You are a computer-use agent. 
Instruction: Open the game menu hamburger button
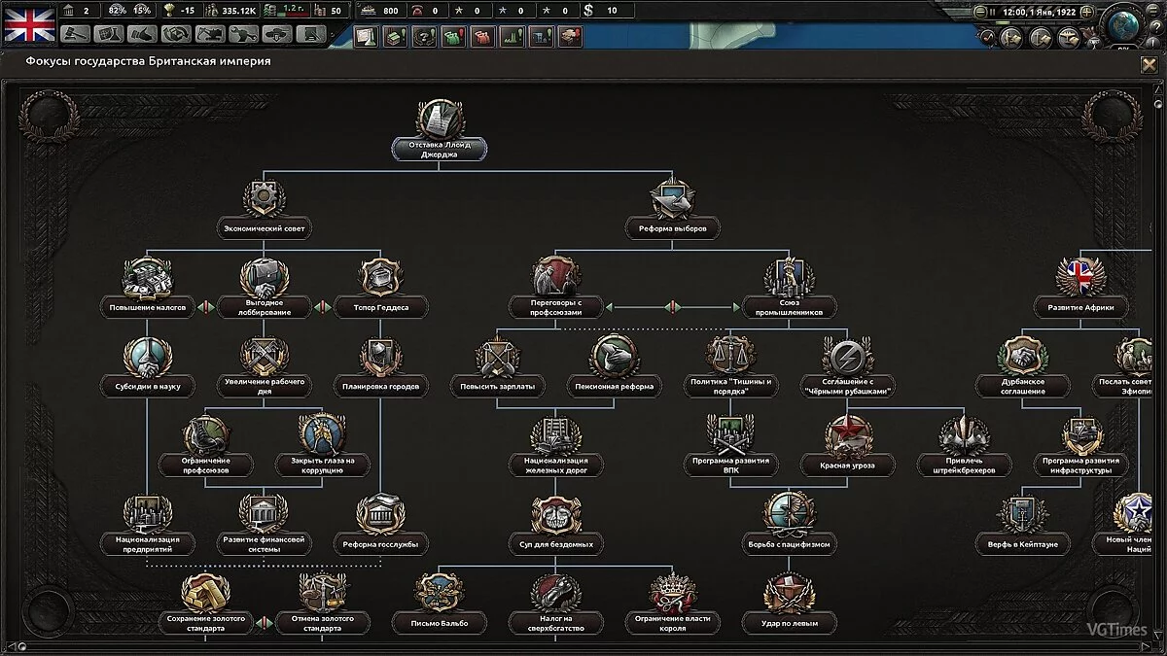coord(1153,9)
